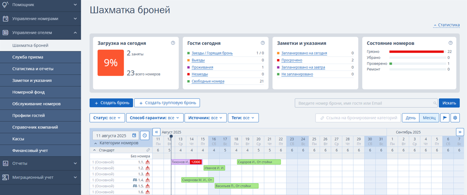This screenshot has width=467, height=195.
Task: Click the cleaning status icon for room 1.4.
Action: [147, 180]
